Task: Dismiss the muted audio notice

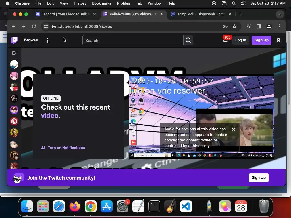Action: (234, 129)
